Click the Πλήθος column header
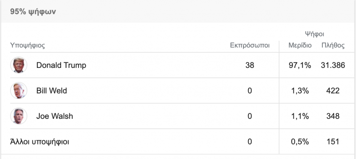This screenshot has height=159, width=356. [333, 45]
